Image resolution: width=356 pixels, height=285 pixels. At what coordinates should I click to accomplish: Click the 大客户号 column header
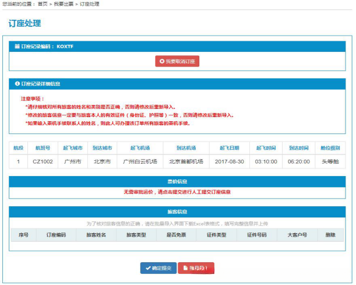pyautogui.click(x=297, y=235)
